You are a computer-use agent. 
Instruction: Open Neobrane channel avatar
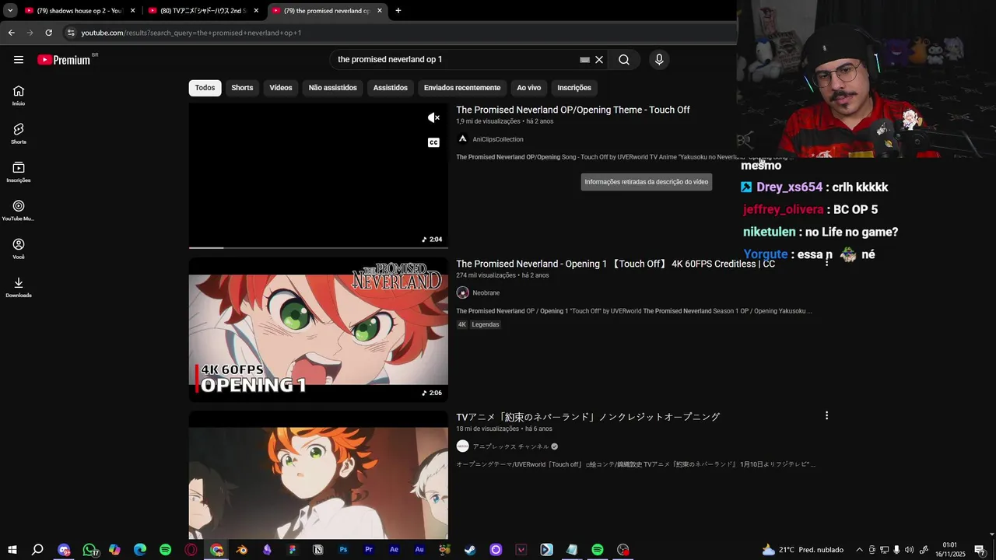click(462, 293)
